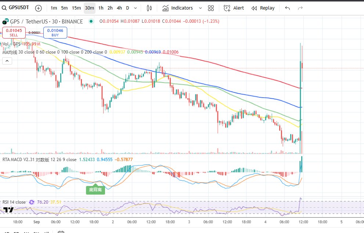Select the 1h timeframe
The height and width of the screenshot is (233, 364).
[x=101, y=8]
